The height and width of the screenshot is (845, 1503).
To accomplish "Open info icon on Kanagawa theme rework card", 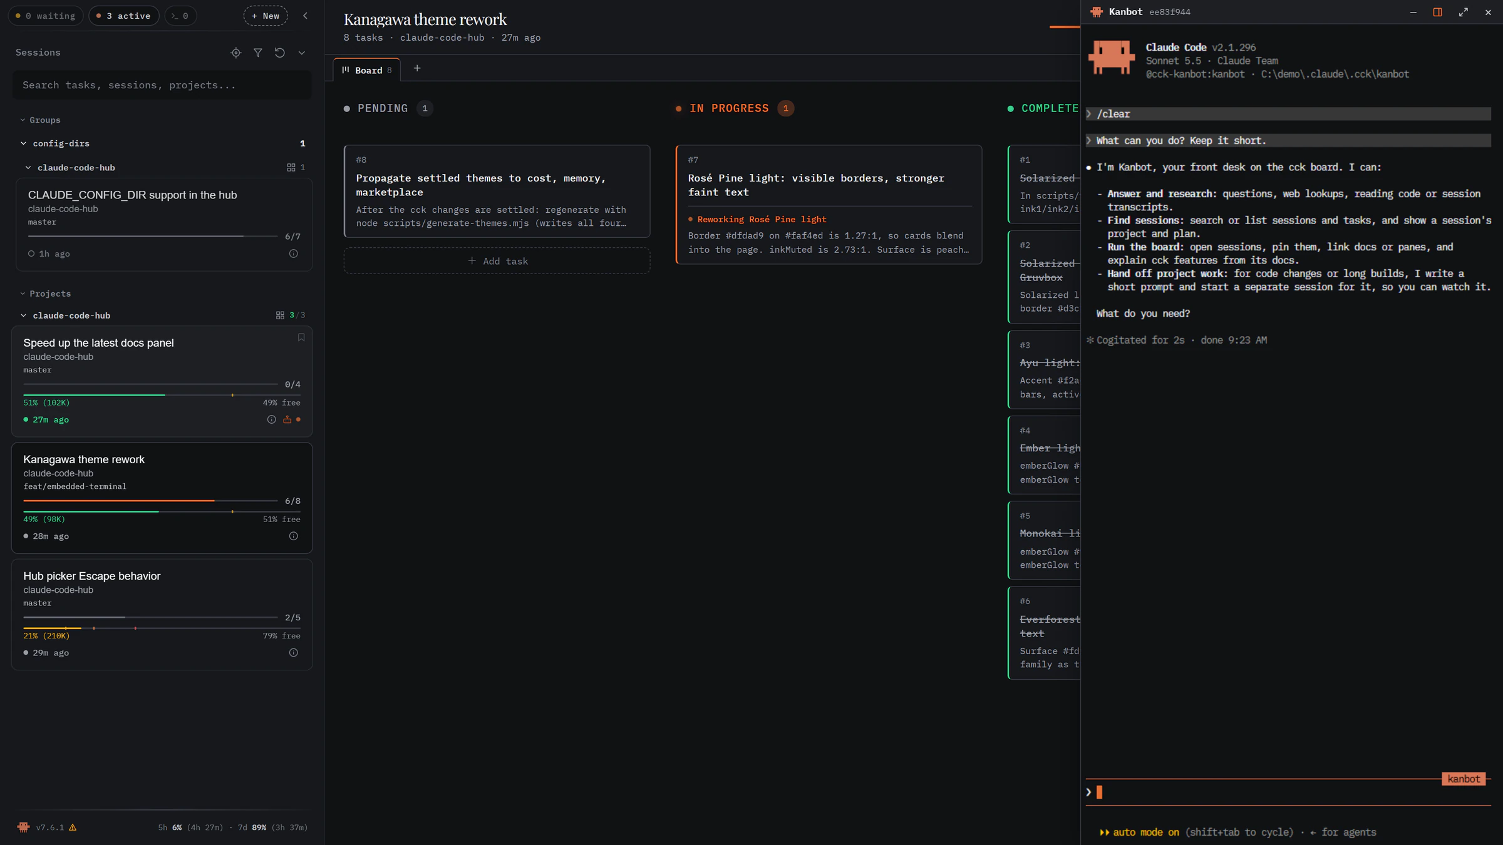I will [293, 536].
